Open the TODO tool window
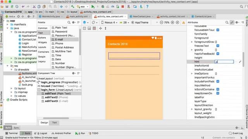The width and height of the screenshot is (248, 139). 93,133
